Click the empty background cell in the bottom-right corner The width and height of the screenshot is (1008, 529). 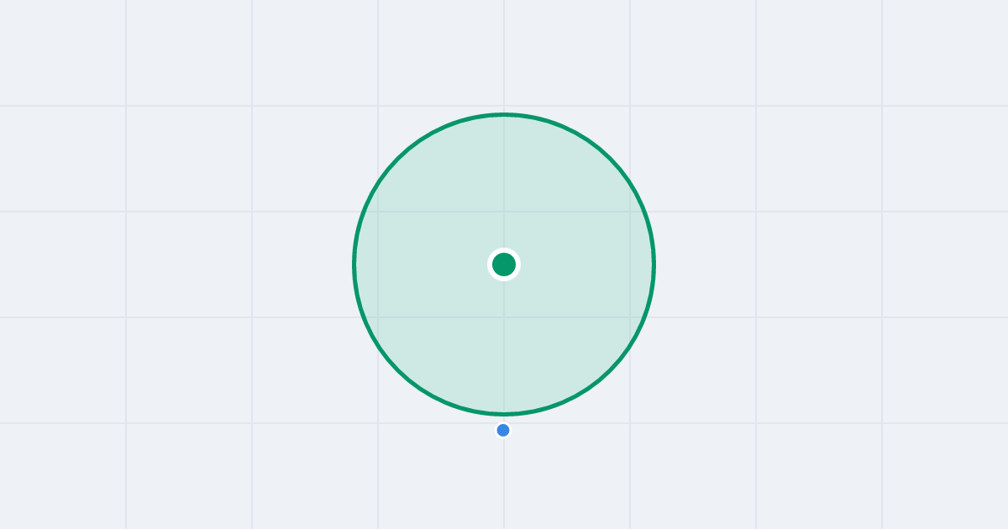[x=945, y=476]
